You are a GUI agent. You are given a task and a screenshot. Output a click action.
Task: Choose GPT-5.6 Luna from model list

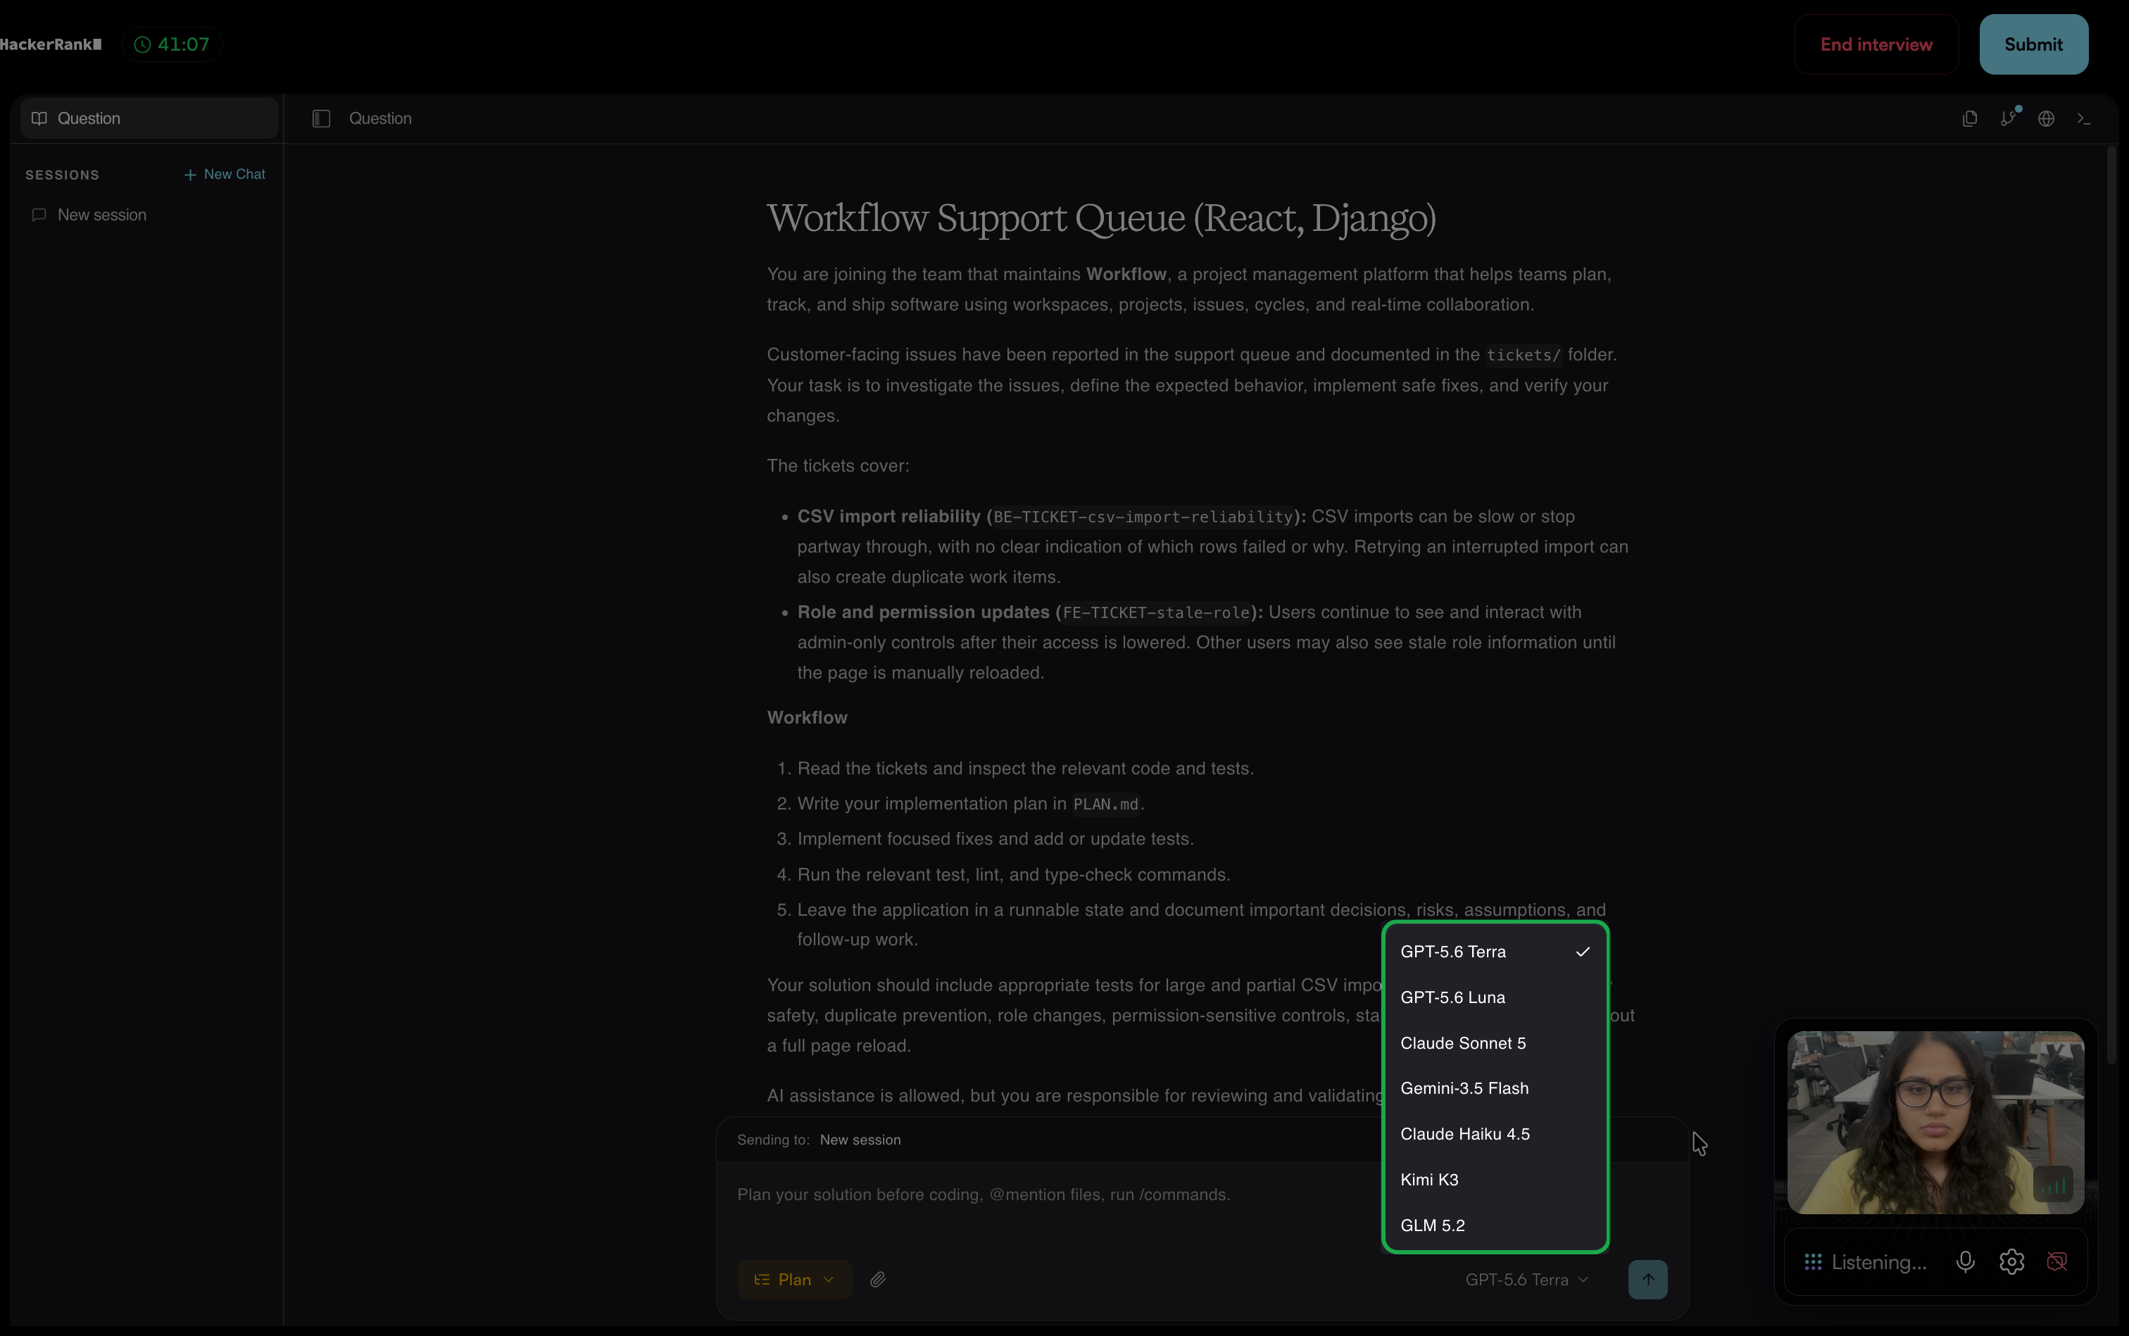1495,997
